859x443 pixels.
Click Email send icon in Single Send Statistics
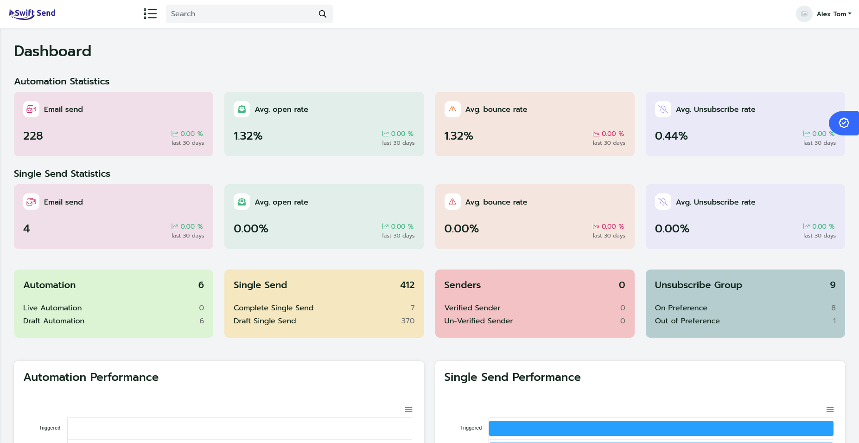coord(32,202)
